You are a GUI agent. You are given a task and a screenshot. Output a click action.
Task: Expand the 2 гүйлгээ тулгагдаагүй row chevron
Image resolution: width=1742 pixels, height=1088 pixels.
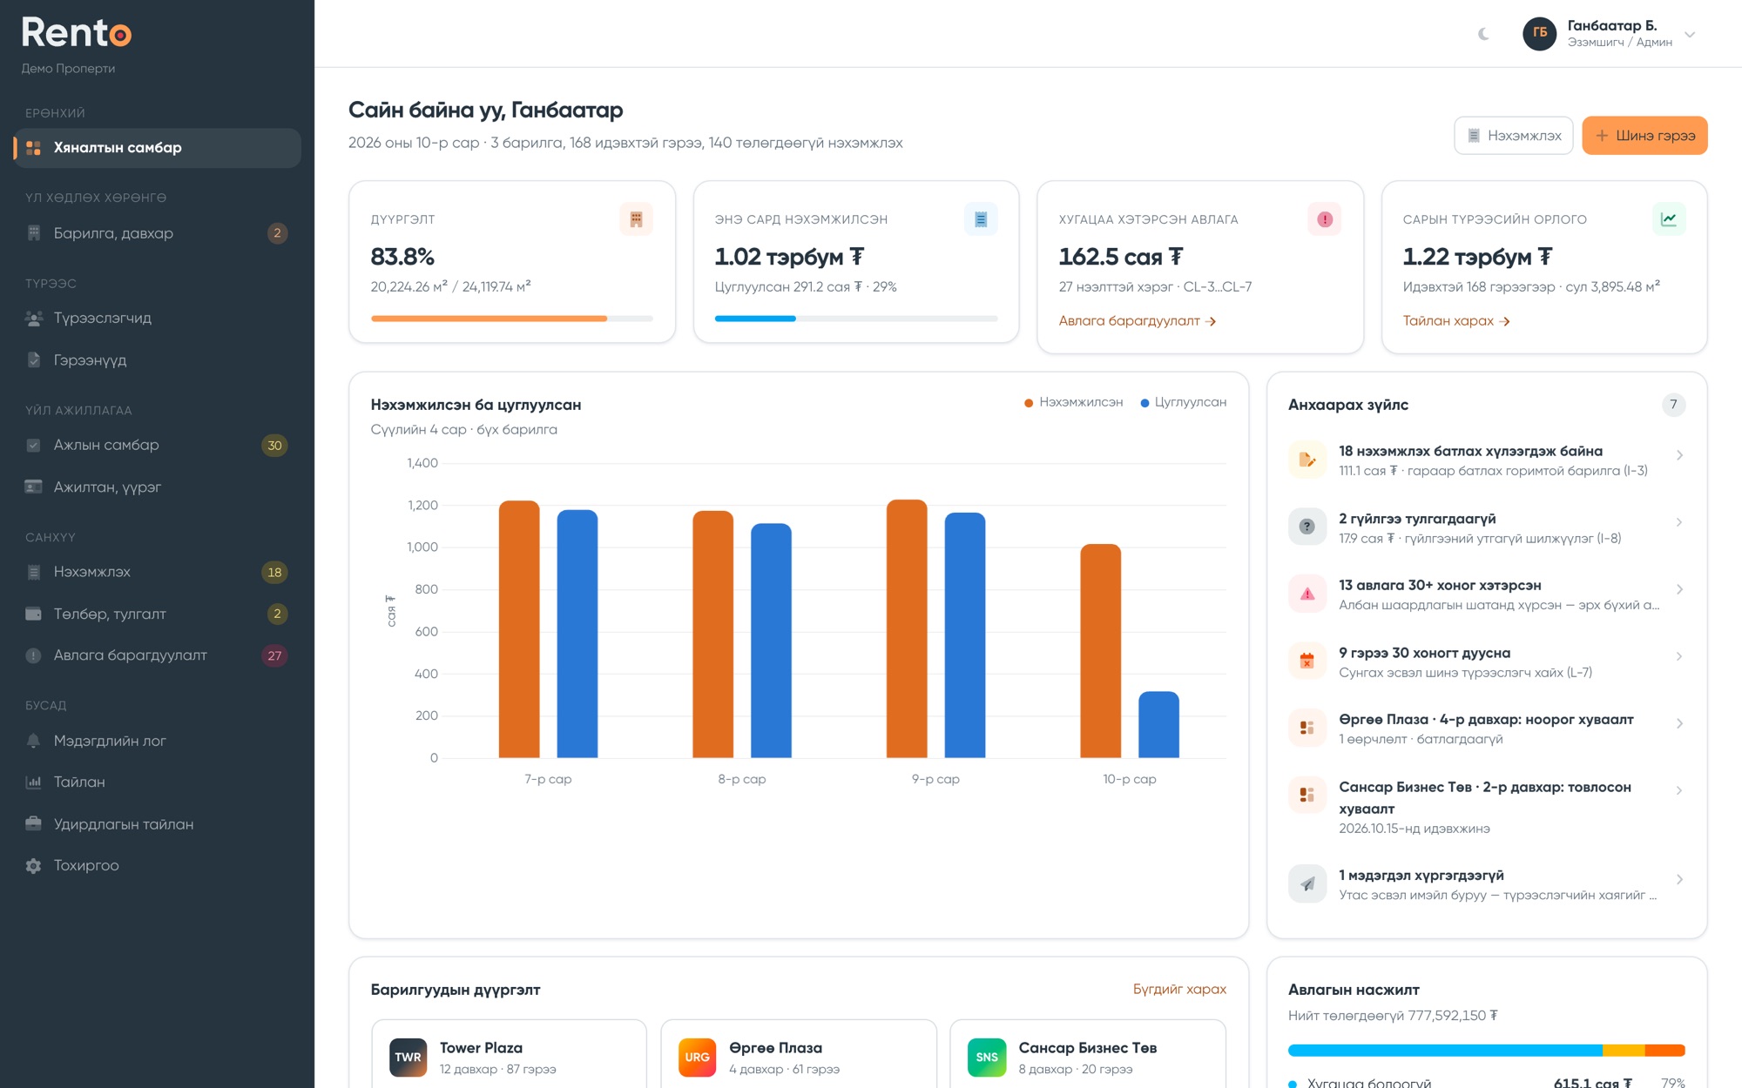[1679, 522]
